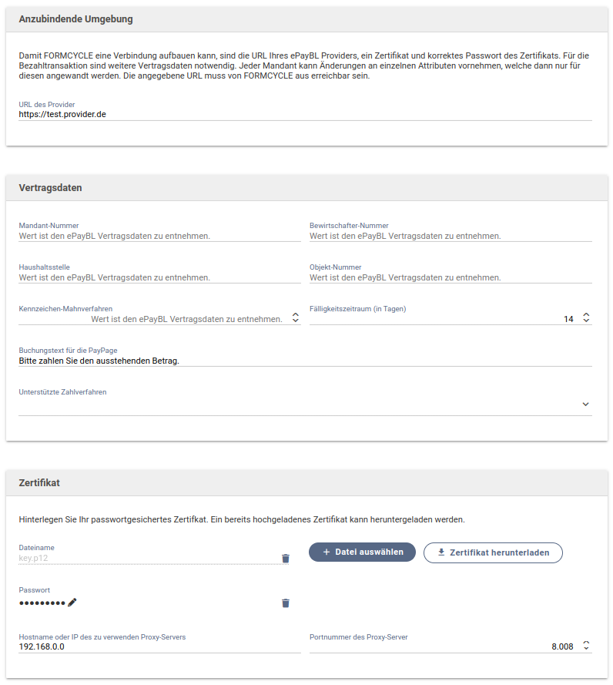Focus the Objekt-Nummer input field

click(x=451, y=277)
